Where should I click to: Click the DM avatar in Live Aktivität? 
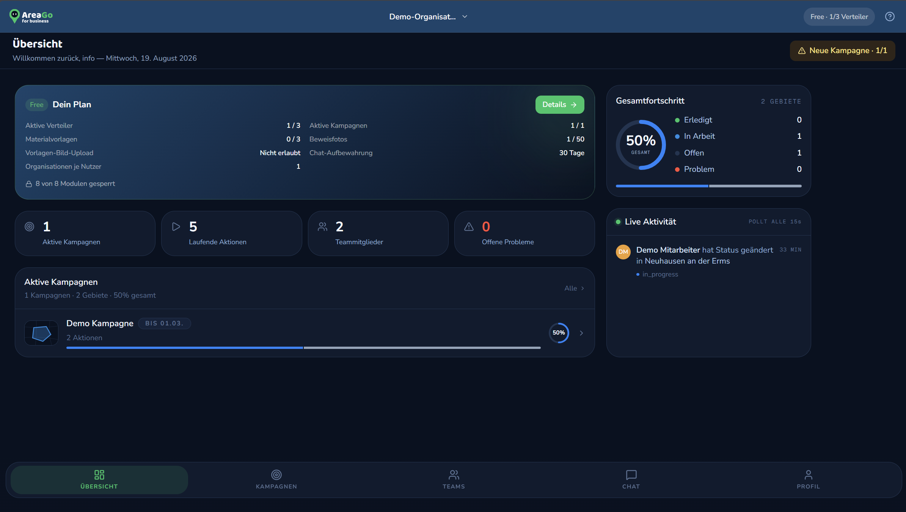coord(623,252)
